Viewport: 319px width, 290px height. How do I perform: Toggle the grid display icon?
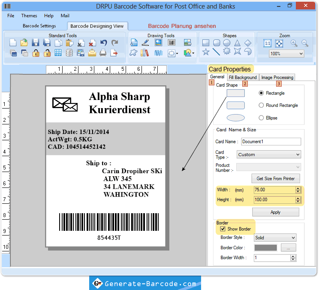(58, 53)
